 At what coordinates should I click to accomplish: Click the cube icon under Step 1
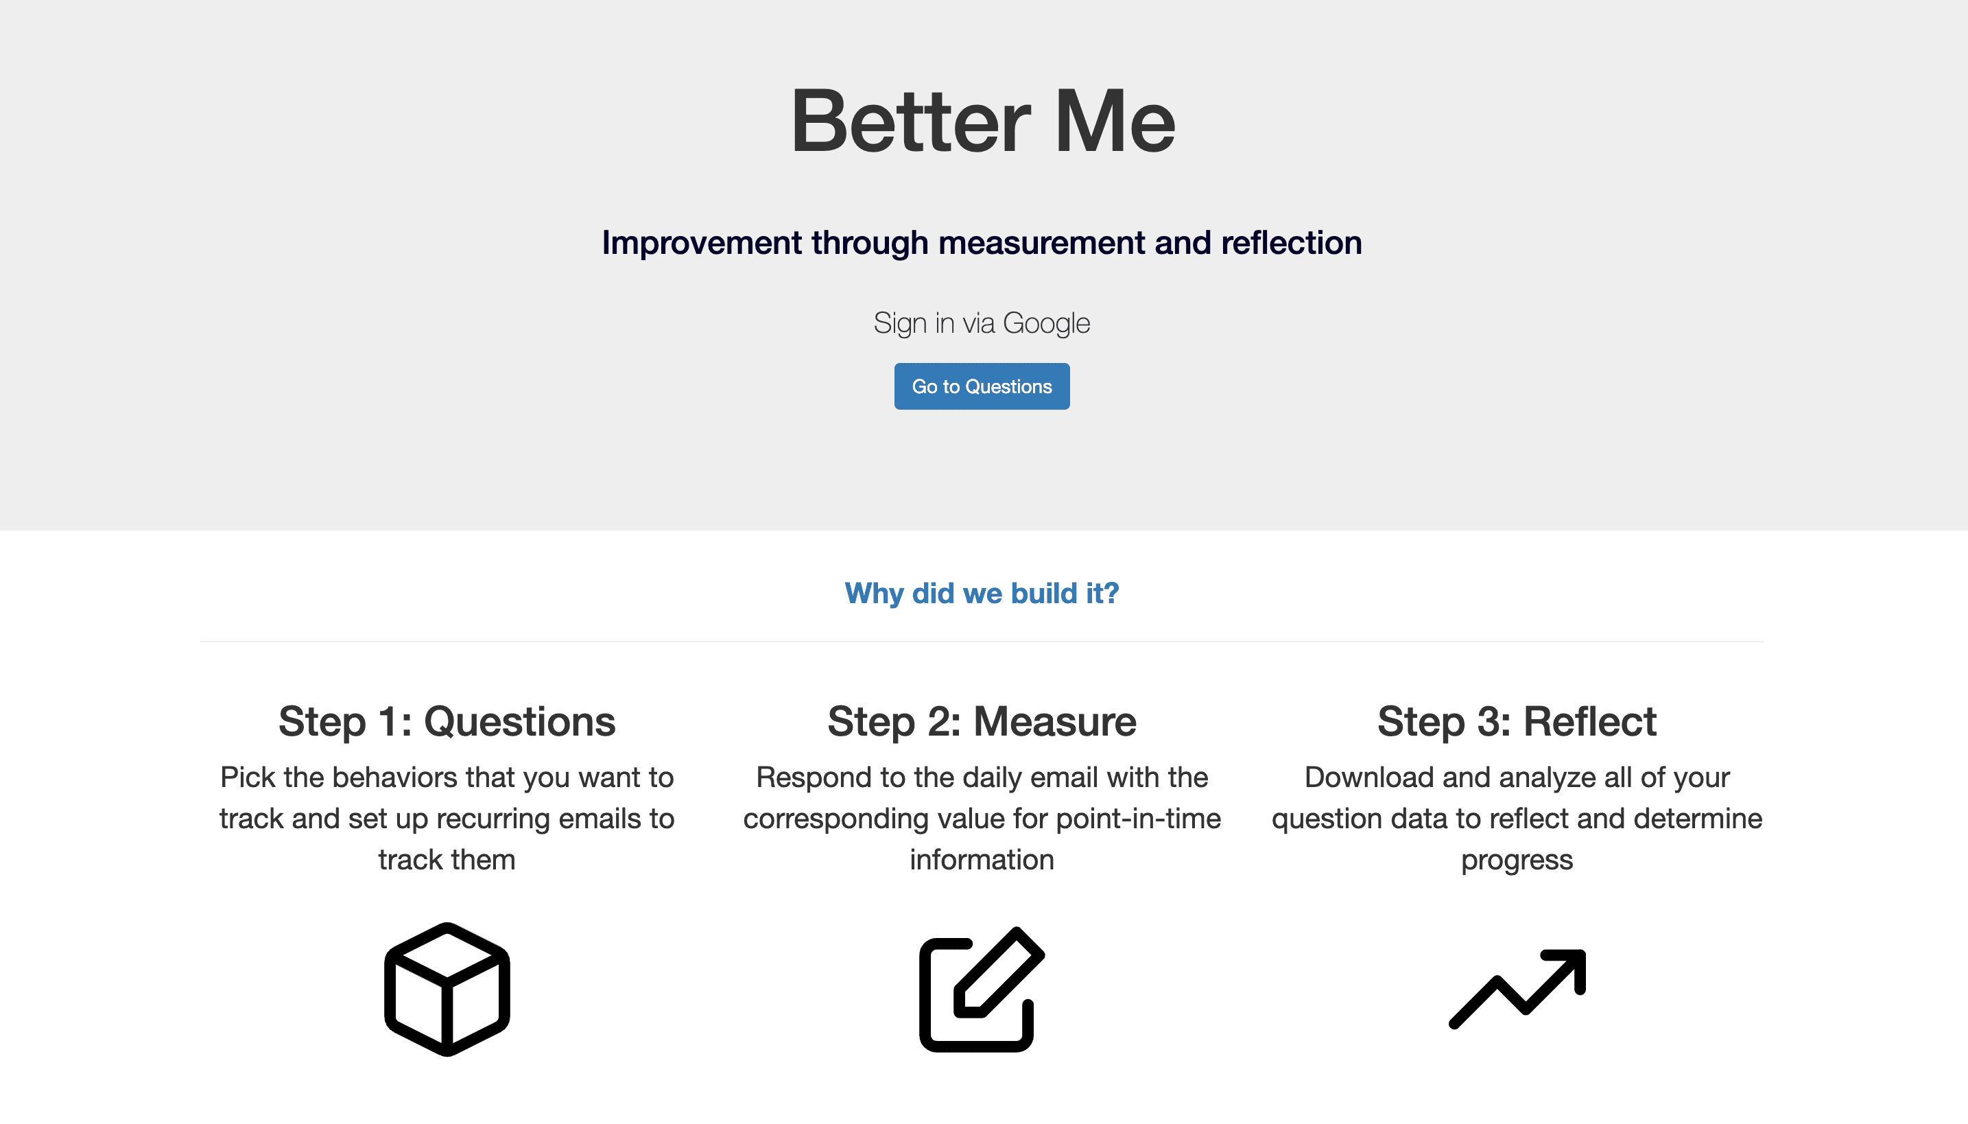(x=447, y=989)
